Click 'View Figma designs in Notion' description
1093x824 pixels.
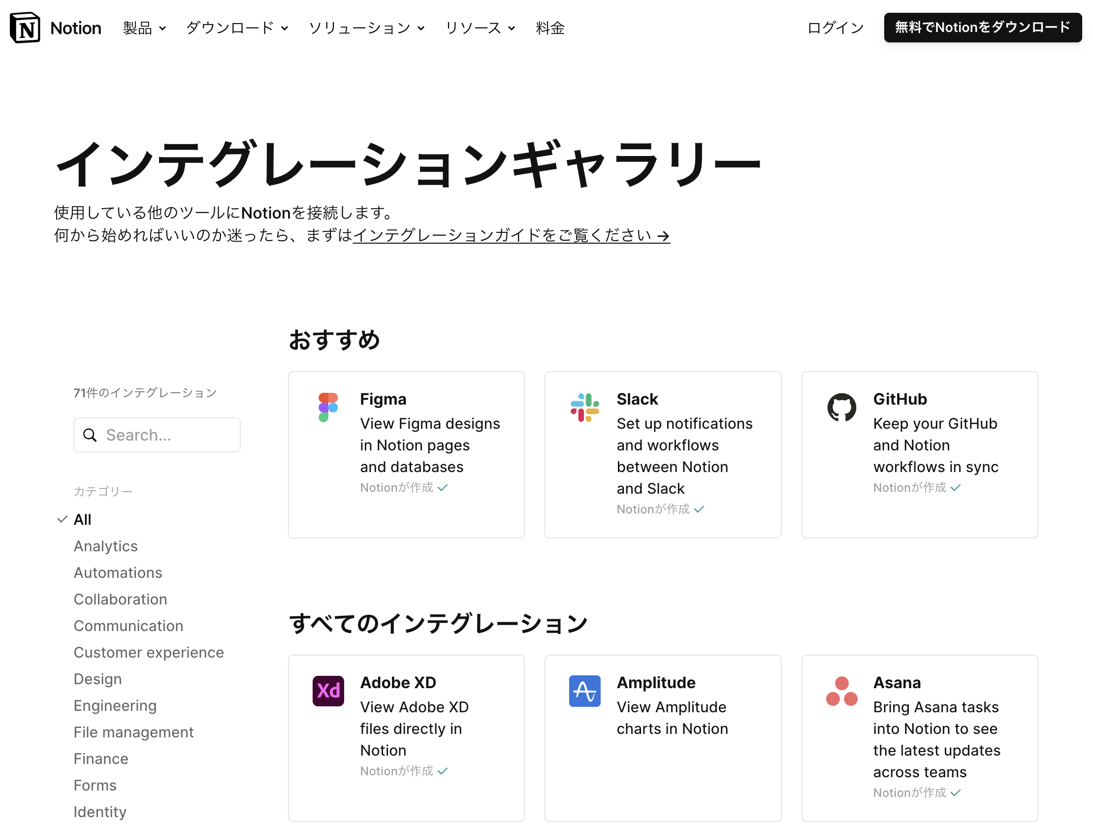(430, 445)
